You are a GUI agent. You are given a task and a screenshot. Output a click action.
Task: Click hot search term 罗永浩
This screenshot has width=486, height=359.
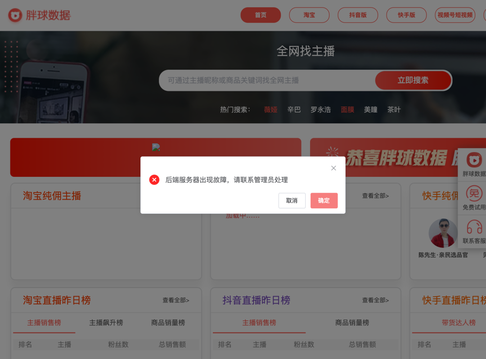click(320, 110)
